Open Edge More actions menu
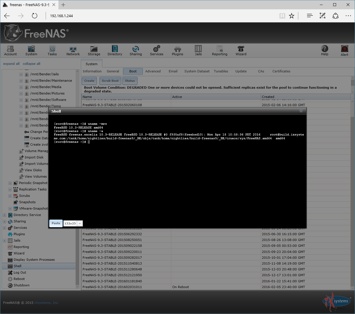This screenshot has width=355, height=314. [348, 16]
